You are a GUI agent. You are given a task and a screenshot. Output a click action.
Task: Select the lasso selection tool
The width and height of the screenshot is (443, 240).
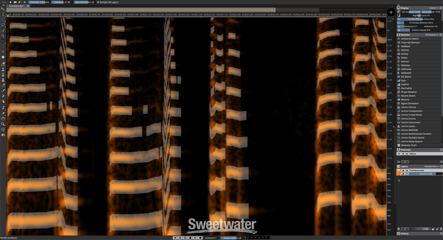[x=4, y=25]
